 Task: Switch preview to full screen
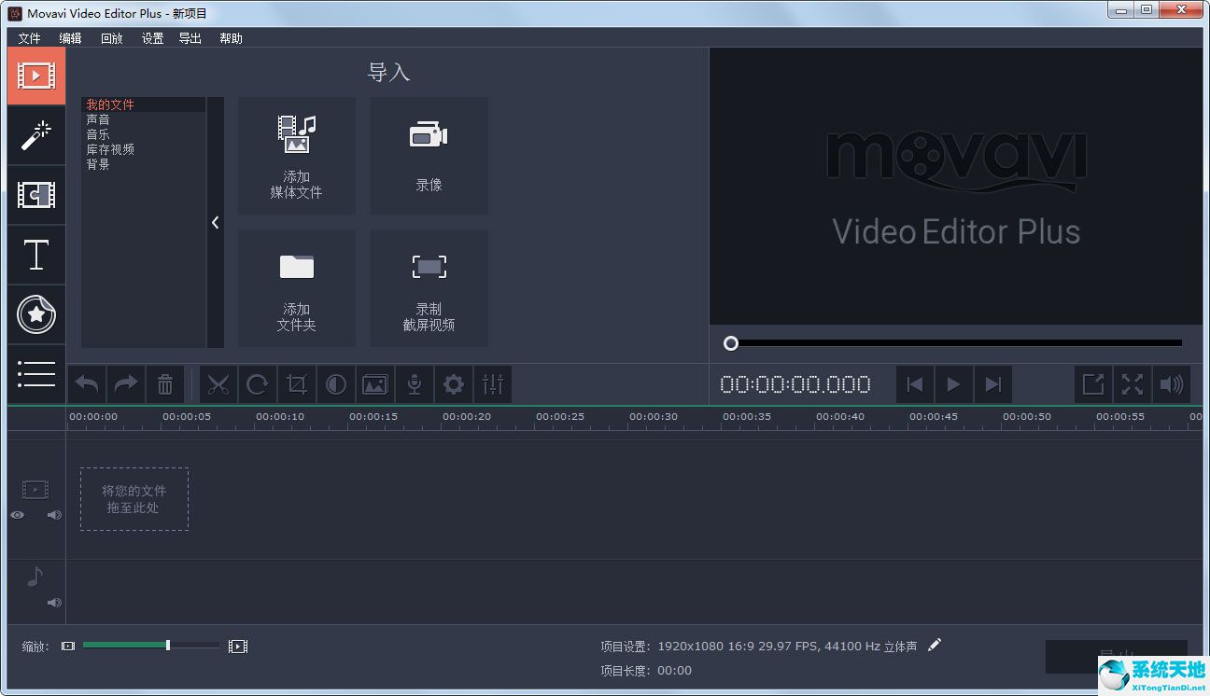click(1133, 384)
